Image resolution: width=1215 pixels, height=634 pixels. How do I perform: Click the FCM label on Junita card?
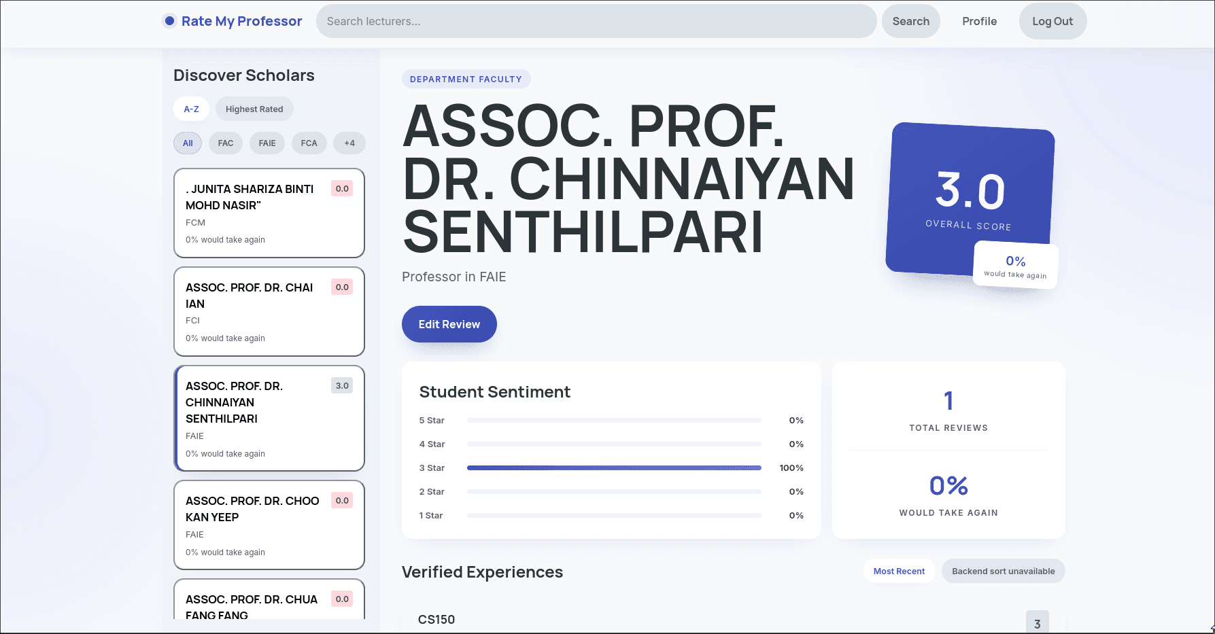pyautogui.click(x=195, y=222)
